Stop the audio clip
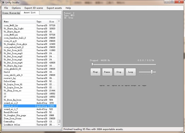Image resolution: width=185 pixels, height=133 pixels. pos(119,72)
